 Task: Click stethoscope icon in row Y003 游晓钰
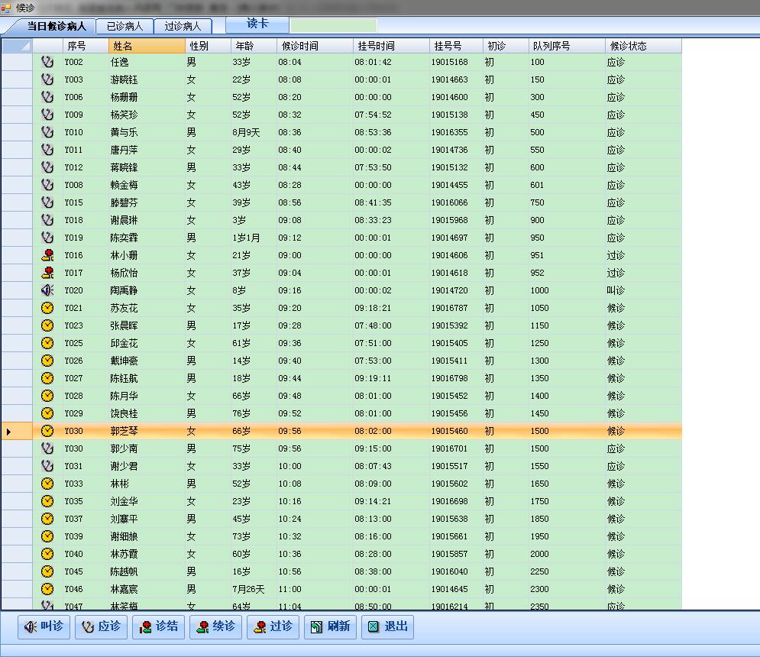(x=47, y=79)
